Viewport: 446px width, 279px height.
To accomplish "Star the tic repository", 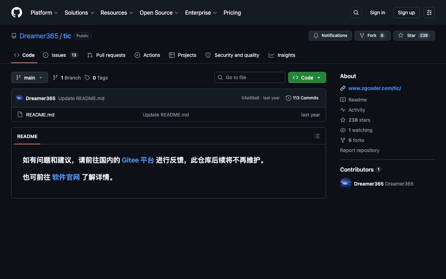I will tap(414, 36).
